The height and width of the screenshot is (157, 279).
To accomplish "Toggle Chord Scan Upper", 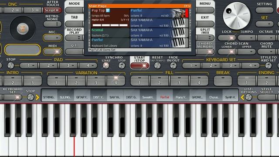I will click(246, 51).
